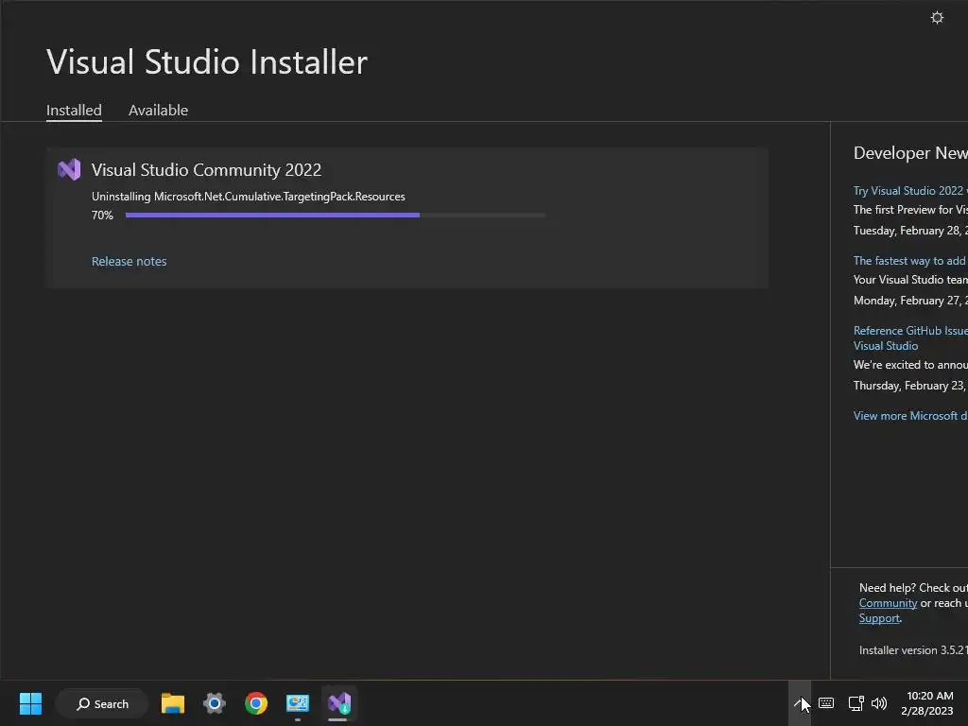Click the Thursday, February 23 date text
The height and width of the screenshot is (726, 968).
pyautogui.click(x=910, y=386)
